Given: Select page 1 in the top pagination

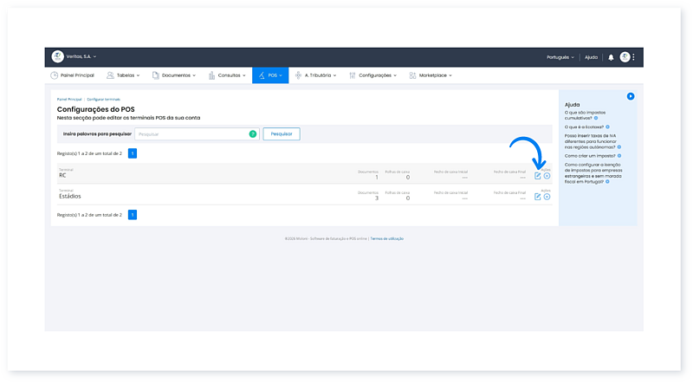Looking at the screenshot, I should click(x=133, y=153).
